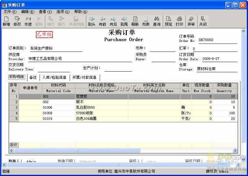
Task: Switch to the 采购明细 tab
Action: point(17,77)
